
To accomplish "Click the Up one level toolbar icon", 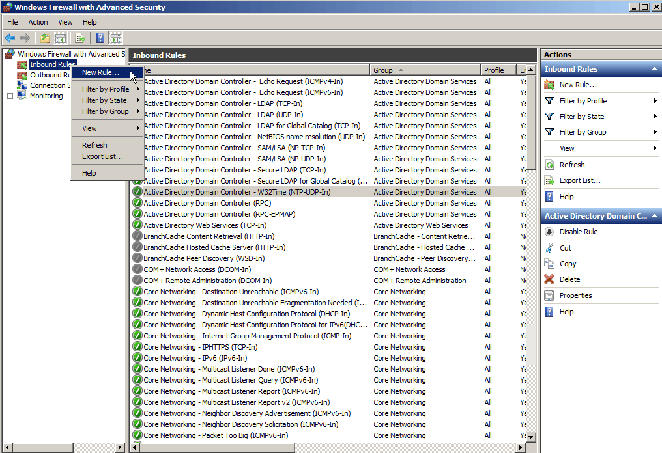I will (x=44, y=38).
